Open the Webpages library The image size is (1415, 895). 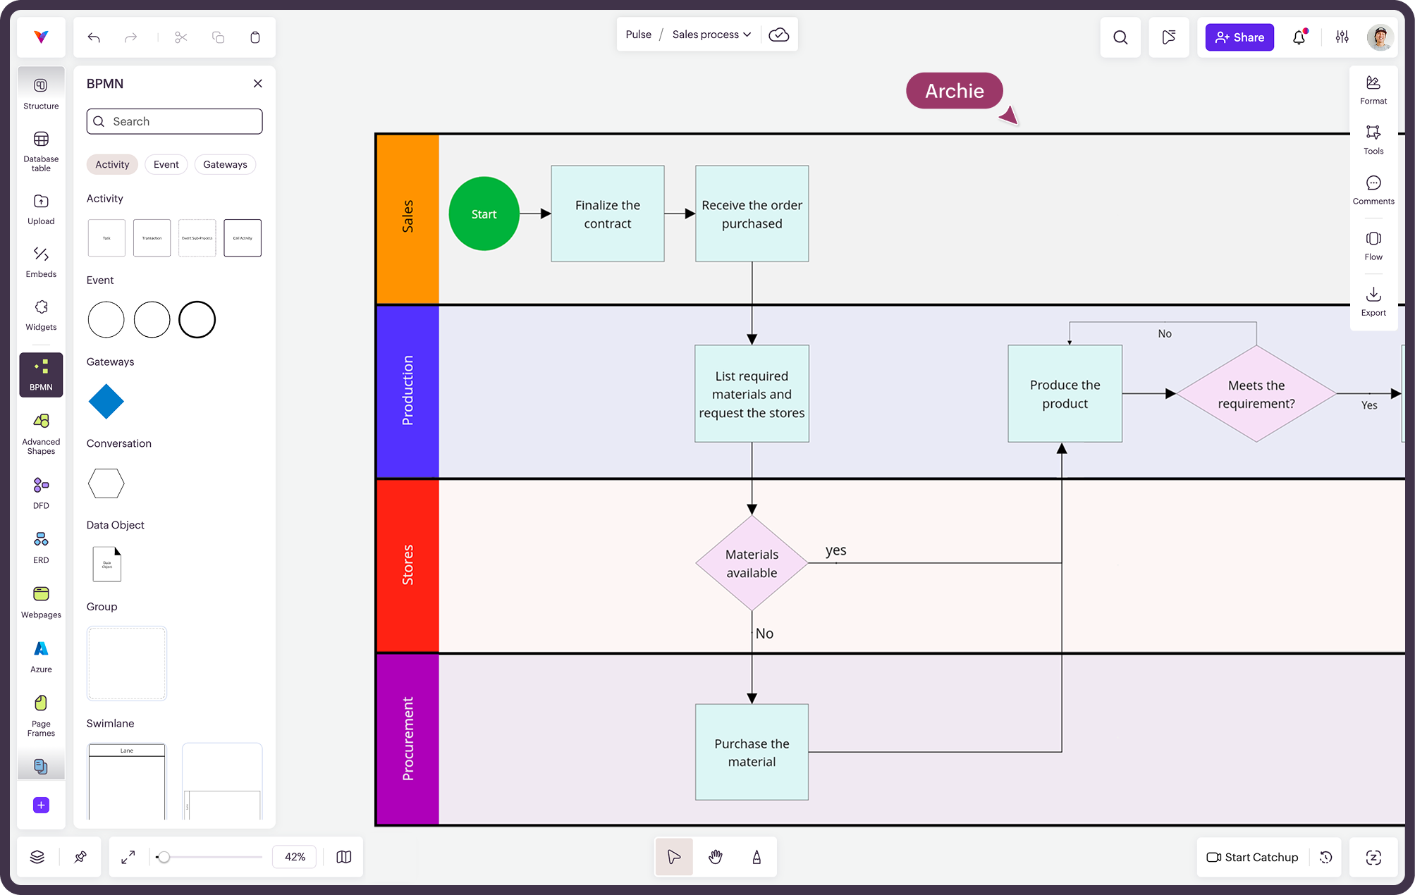[41, 602]
